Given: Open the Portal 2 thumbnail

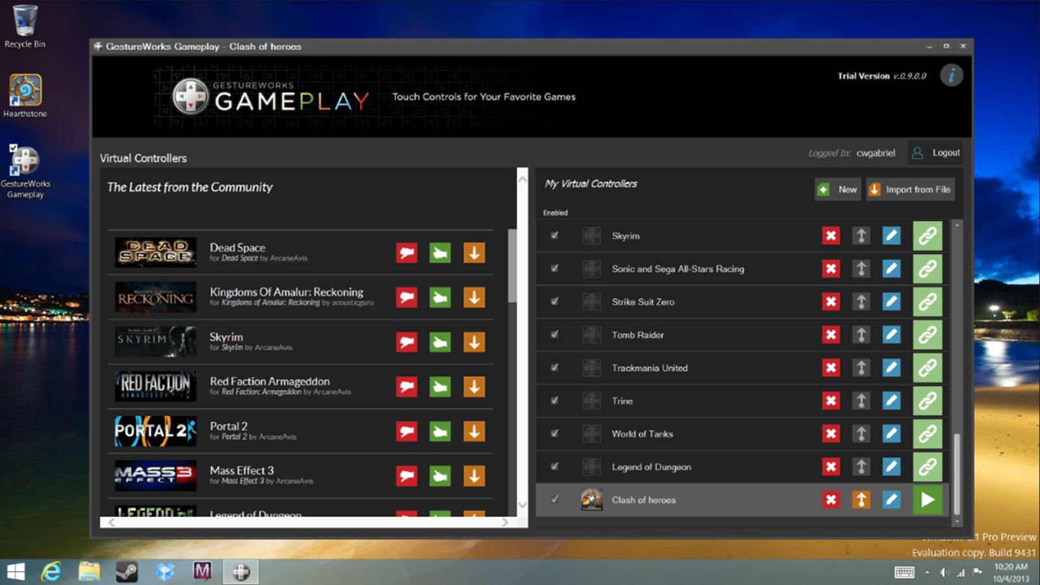Looking at the screenshot, I should pos(155,431).
